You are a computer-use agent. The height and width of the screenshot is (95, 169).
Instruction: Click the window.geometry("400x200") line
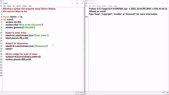pos(20,27)
